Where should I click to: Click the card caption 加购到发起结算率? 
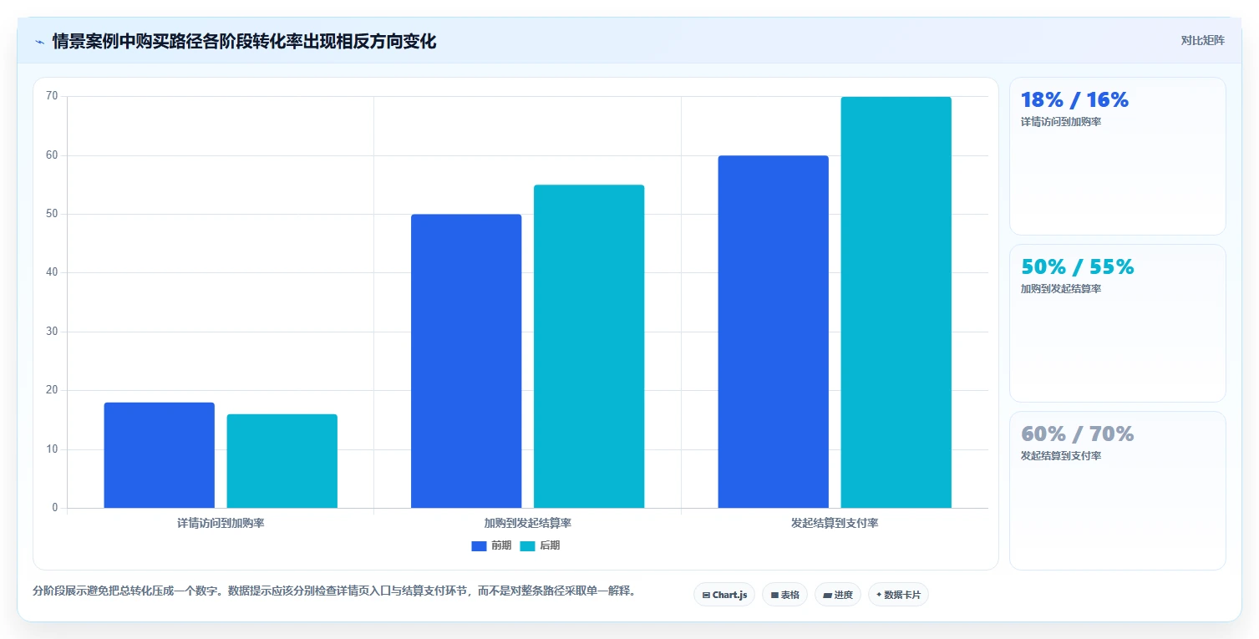pyautogui.click(x=1061, y=289)
